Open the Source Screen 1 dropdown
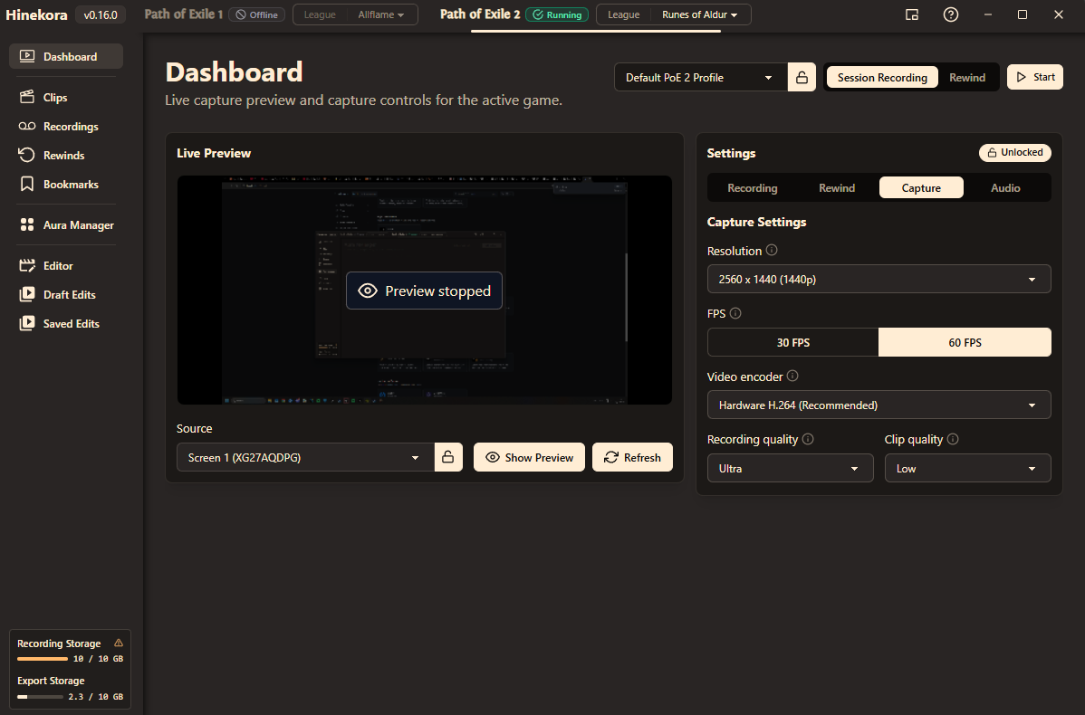Screen dimensions: 1085x715 (305, 457)
